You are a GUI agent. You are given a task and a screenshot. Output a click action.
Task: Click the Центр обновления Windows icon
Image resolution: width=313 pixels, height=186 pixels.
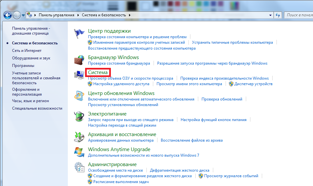tap(79, 96)
